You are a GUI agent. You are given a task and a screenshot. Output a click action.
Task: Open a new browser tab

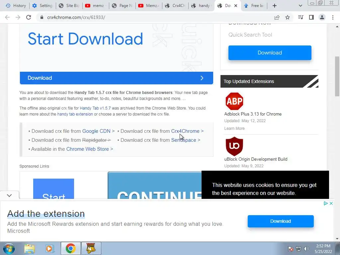coord(275,6)
